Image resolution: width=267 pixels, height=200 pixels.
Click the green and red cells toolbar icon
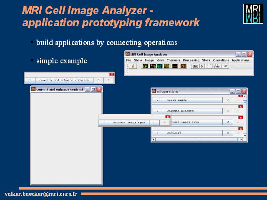point(152,66)
